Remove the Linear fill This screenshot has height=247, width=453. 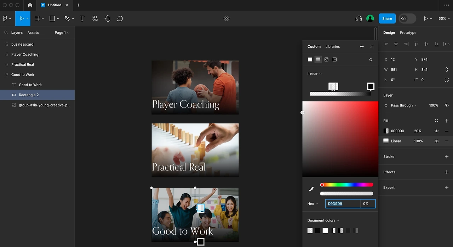[447, 141]
